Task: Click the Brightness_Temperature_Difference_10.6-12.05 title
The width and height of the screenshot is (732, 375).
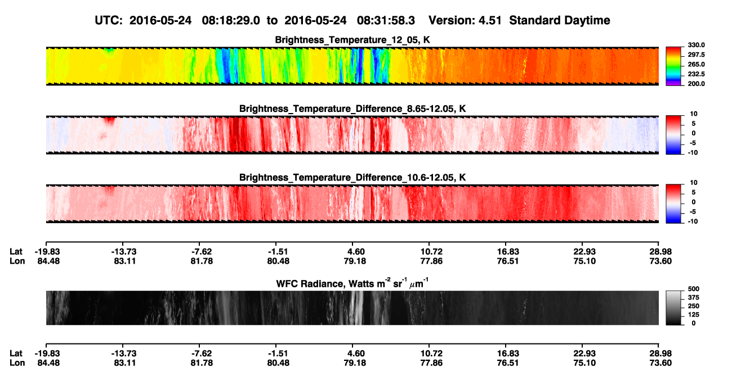Action: [x=352, y=177]
